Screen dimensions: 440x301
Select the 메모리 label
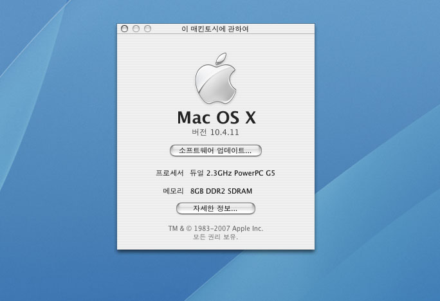174,191
